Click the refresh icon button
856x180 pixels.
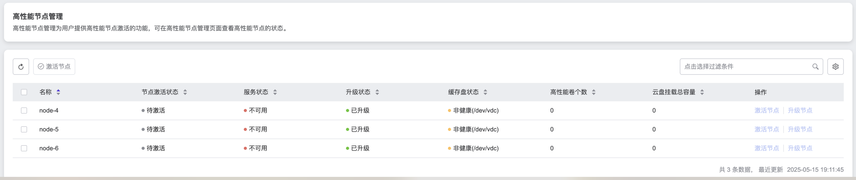tap(21, 66)
